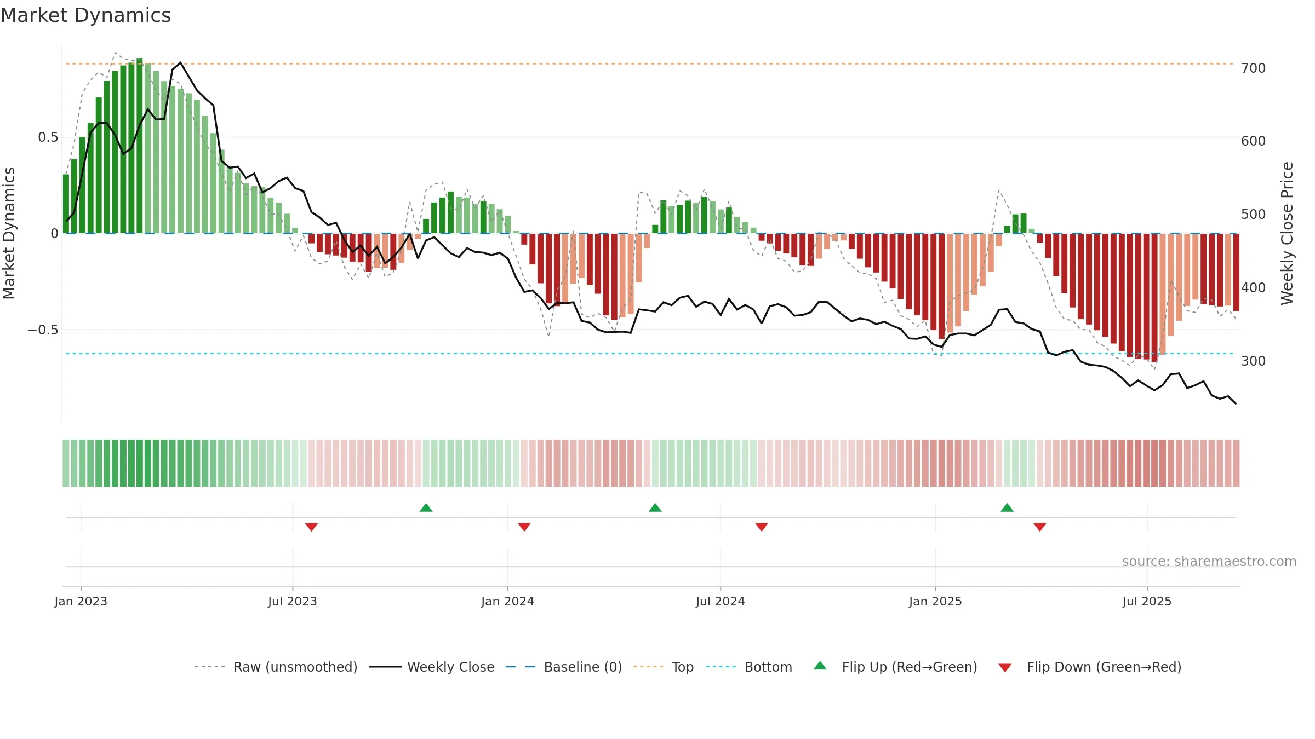Click the green flip-up triangle near Nov 2023
This screenshot has width=1315, height=739.
tap(426, 507)
